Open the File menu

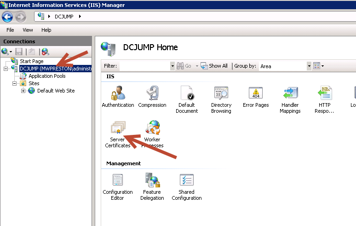(10, 30)
